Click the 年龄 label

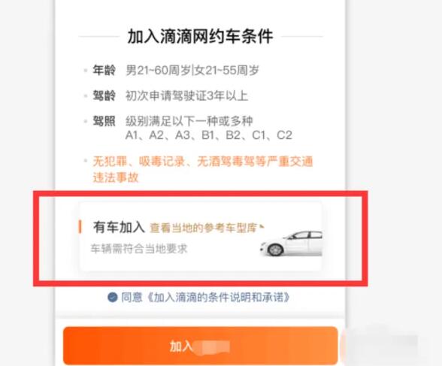[x=104, y=70]
